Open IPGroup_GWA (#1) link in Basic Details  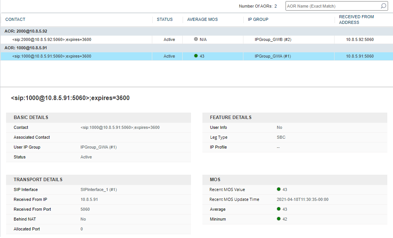click(98, 147)
